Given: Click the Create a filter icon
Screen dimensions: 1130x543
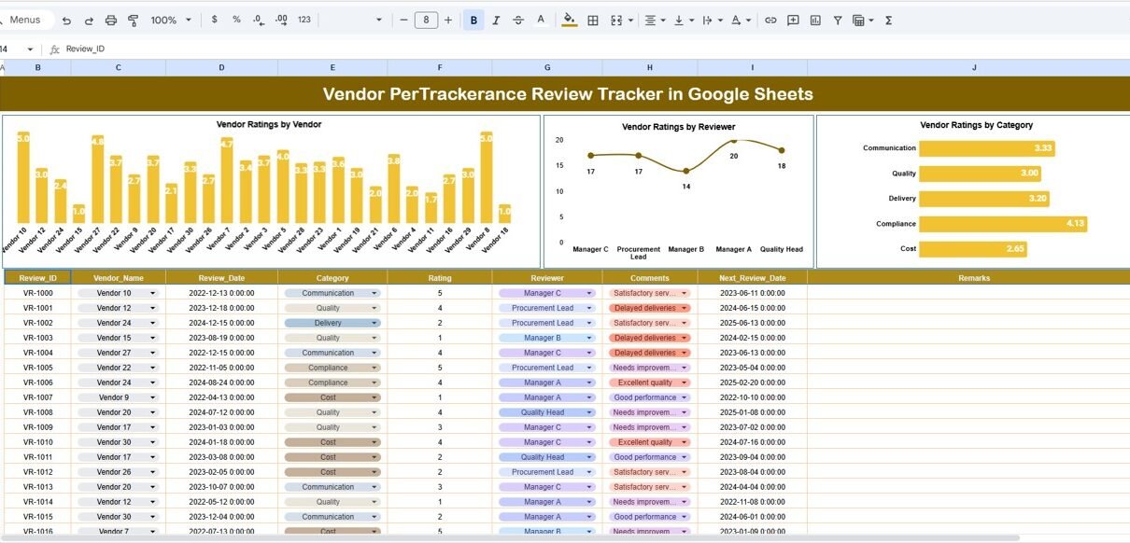Looking at the screenshot, I should pos(838,20).
